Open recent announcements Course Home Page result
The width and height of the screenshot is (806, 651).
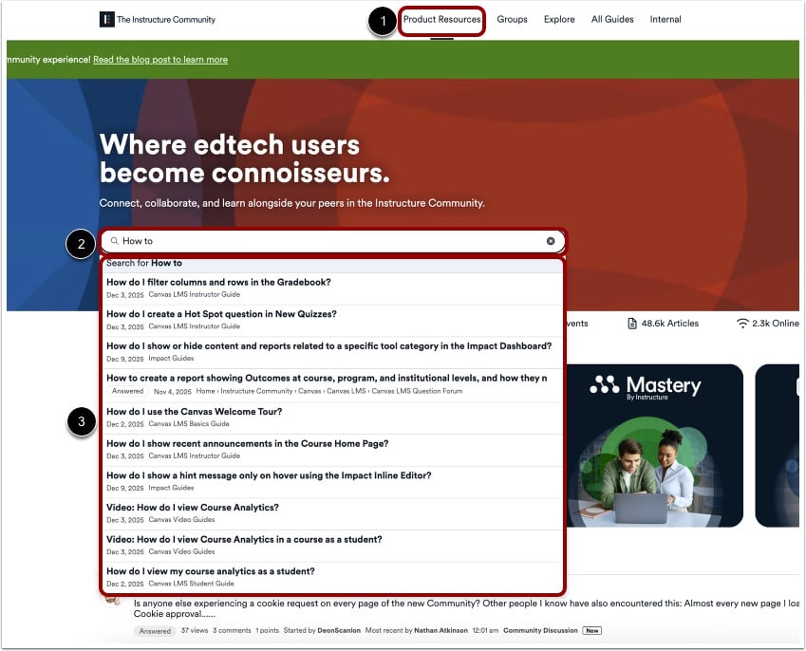pyautogui.click(x=332, y=450)
